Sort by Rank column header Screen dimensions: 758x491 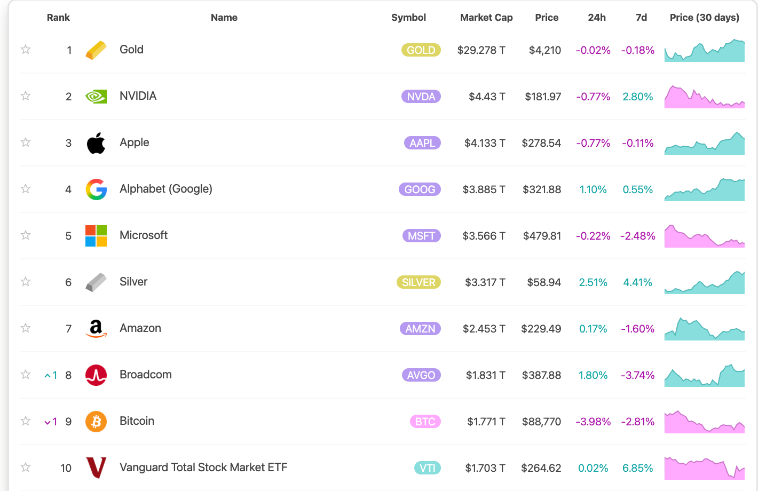58,18
